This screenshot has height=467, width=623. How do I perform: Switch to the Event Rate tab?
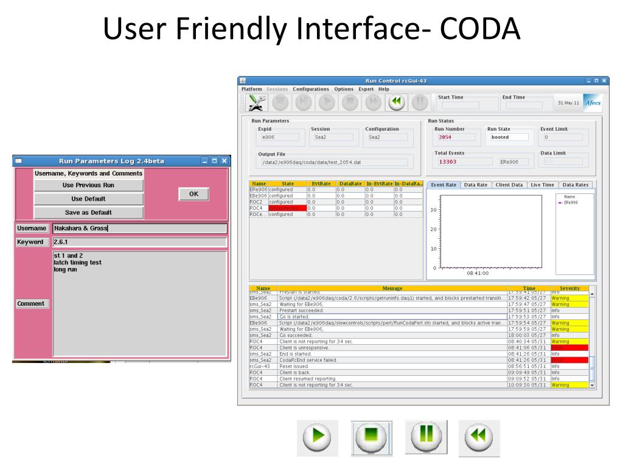[444, 185]
